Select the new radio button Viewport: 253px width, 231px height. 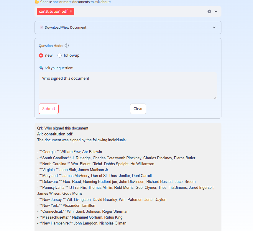click(41, 55)
